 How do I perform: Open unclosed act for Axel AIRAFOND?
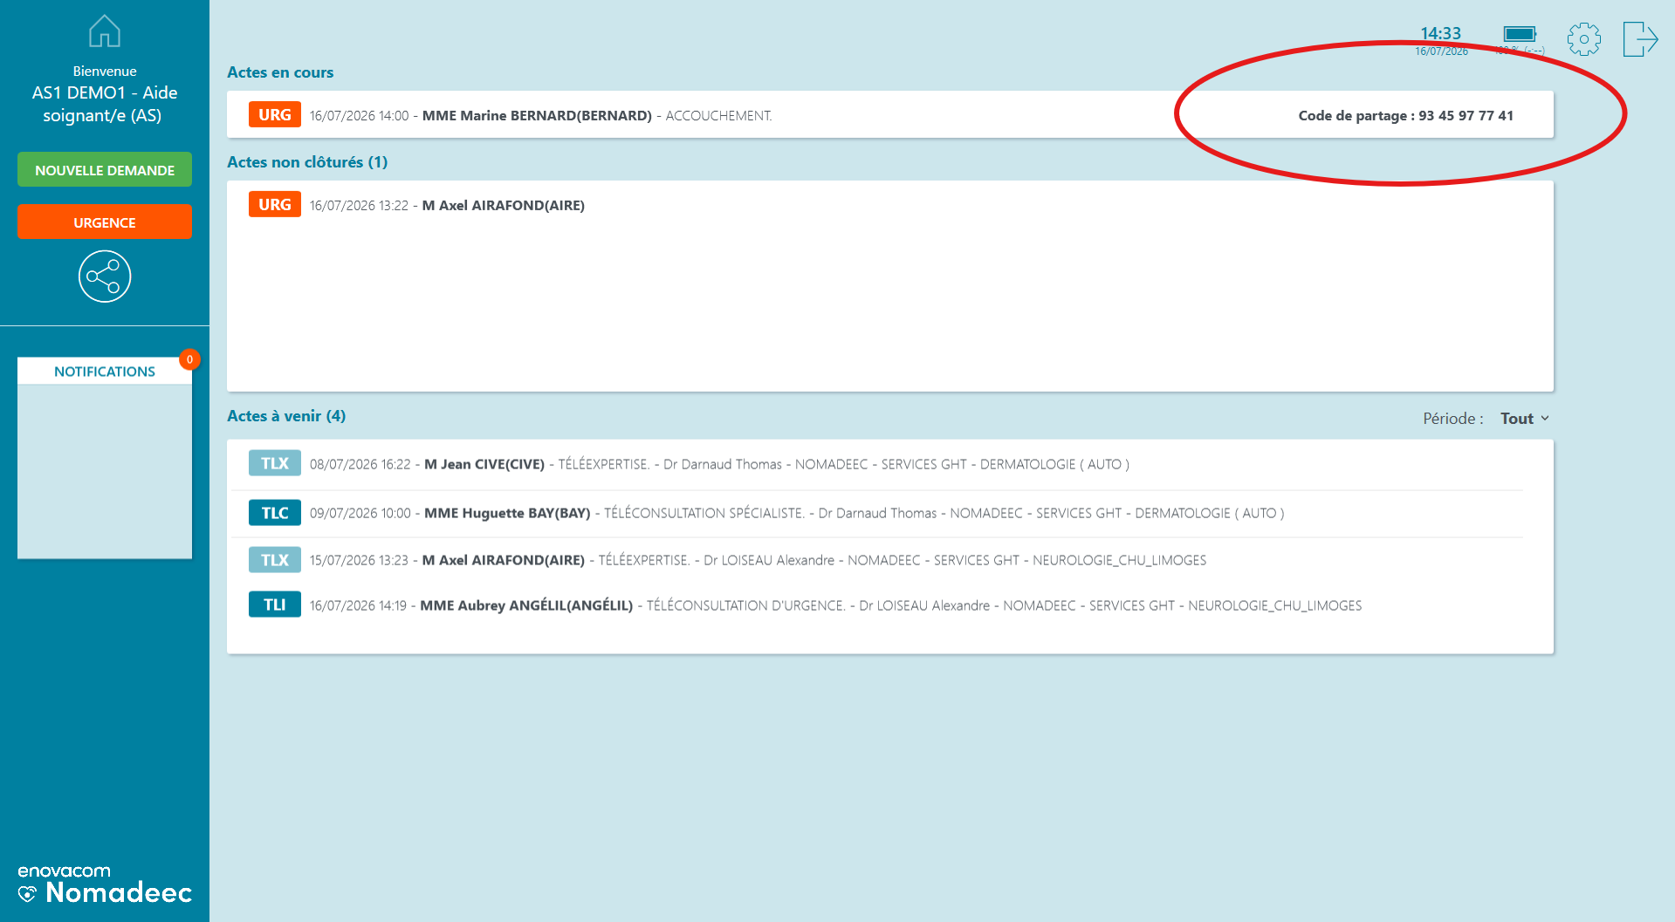(890, 205)
